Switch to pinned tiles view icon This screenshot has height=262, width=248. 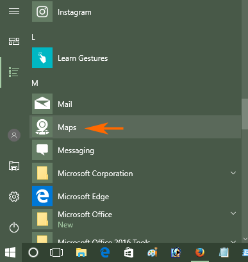pos(14,41)
